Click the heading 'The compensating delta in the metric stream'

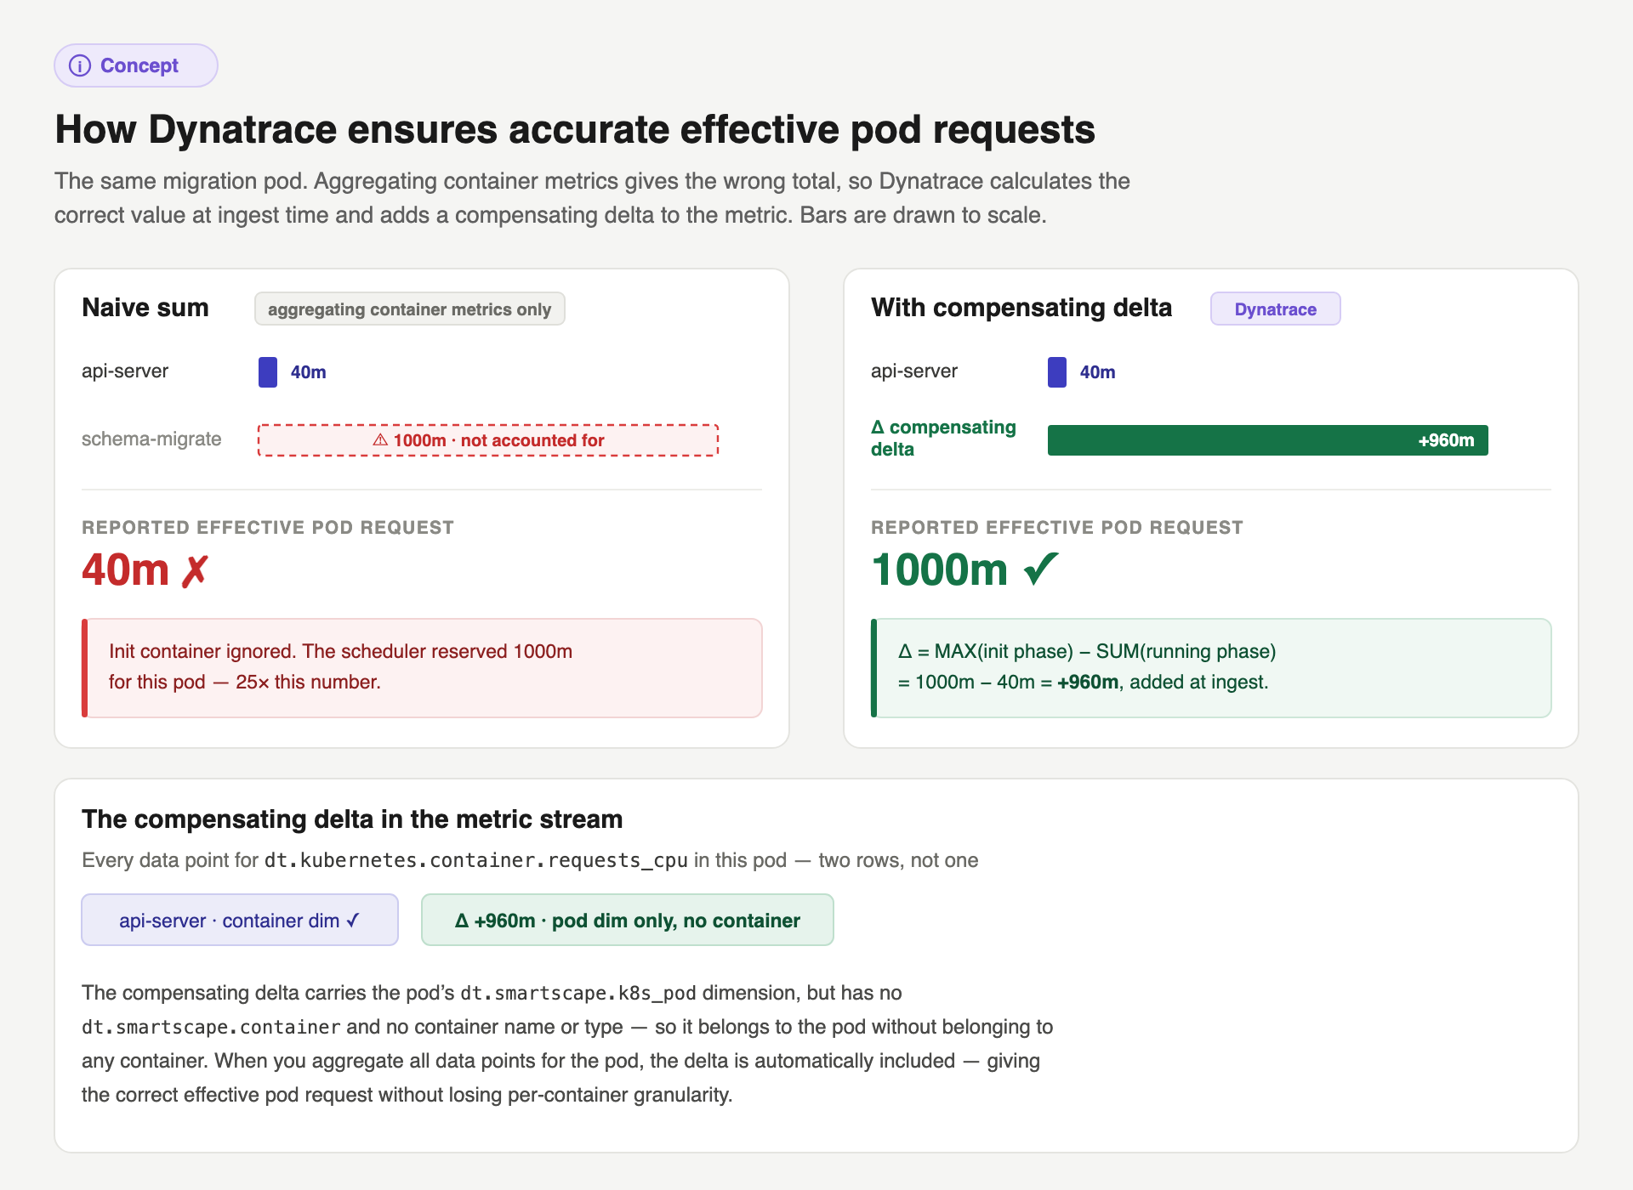tap(352, 819)
